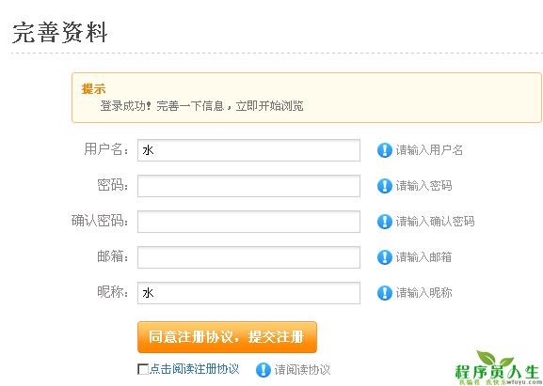543x386 pixels.
Task: Click the info icon beside 请输入用户名
Action: [x=384, y=150]
